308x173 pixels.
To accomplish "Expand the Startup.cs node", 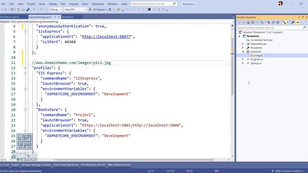I will [x=243, y=63].
